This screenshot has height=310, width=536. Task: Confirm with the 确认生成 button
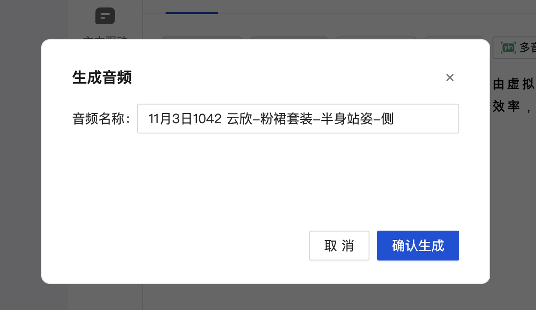[x=418, y=246]
